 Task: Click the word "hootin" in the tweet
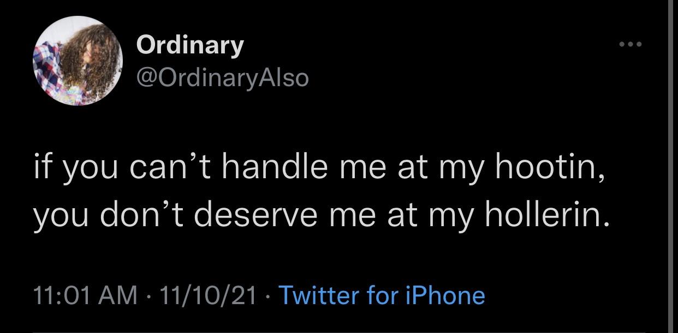549,169
